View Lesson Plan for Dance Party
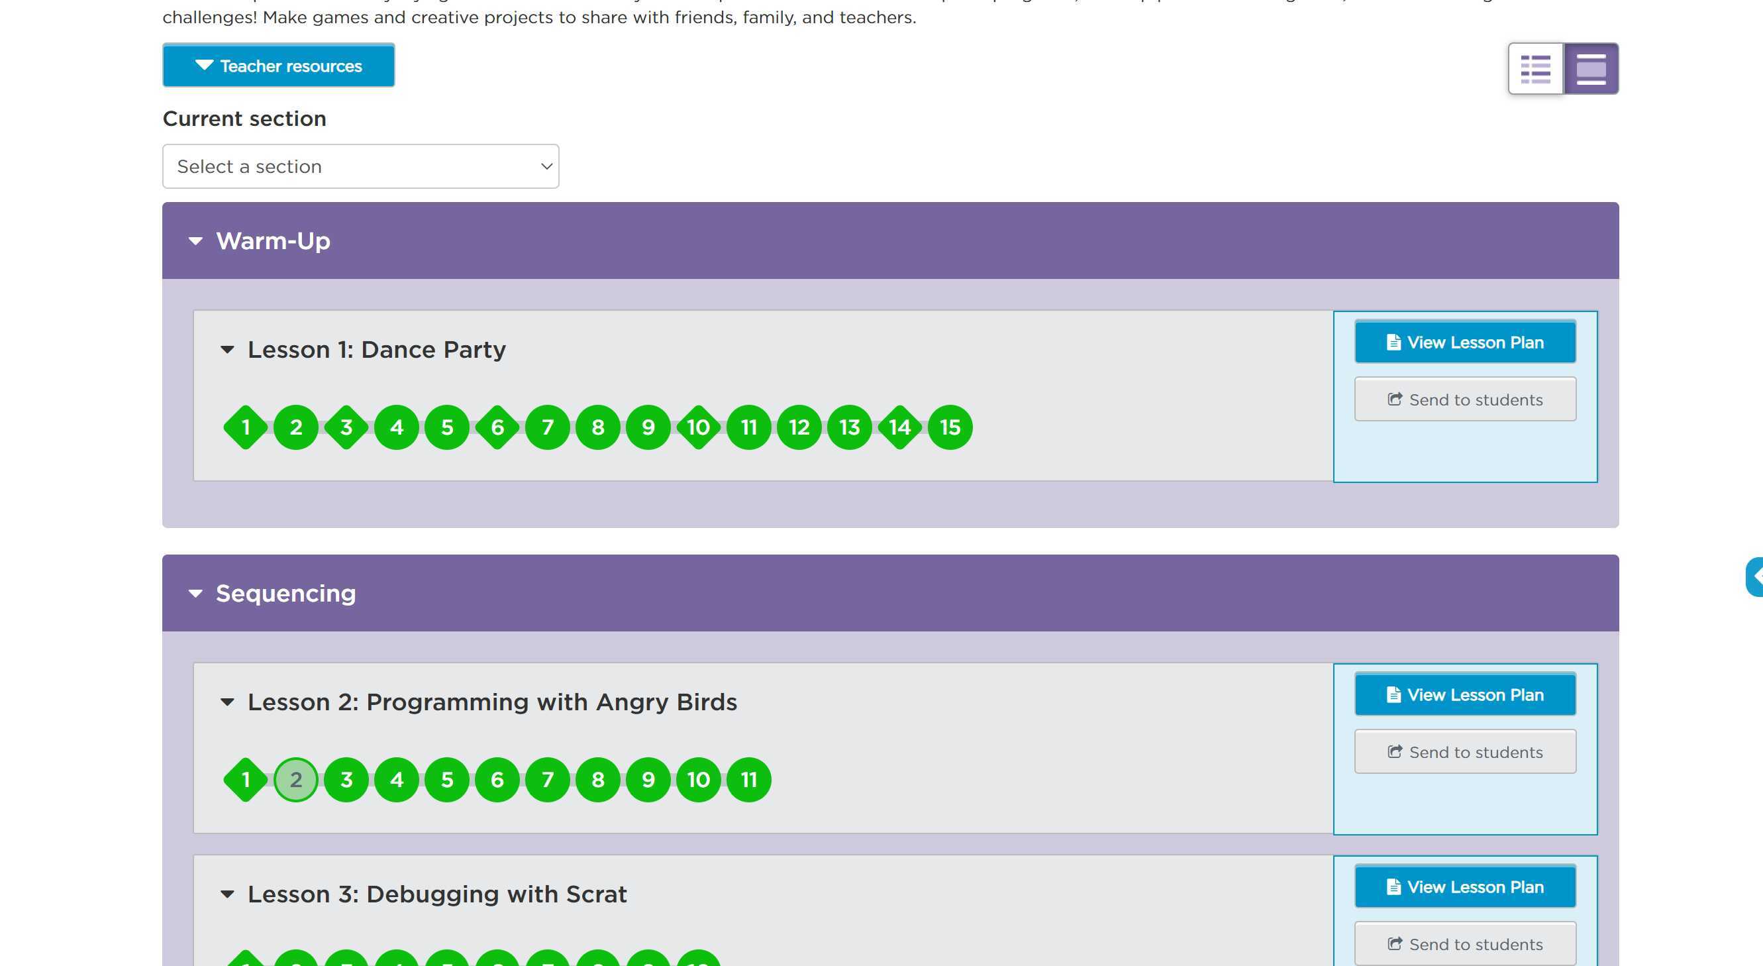1763x966 pixels. click(x=1464, y=342)
